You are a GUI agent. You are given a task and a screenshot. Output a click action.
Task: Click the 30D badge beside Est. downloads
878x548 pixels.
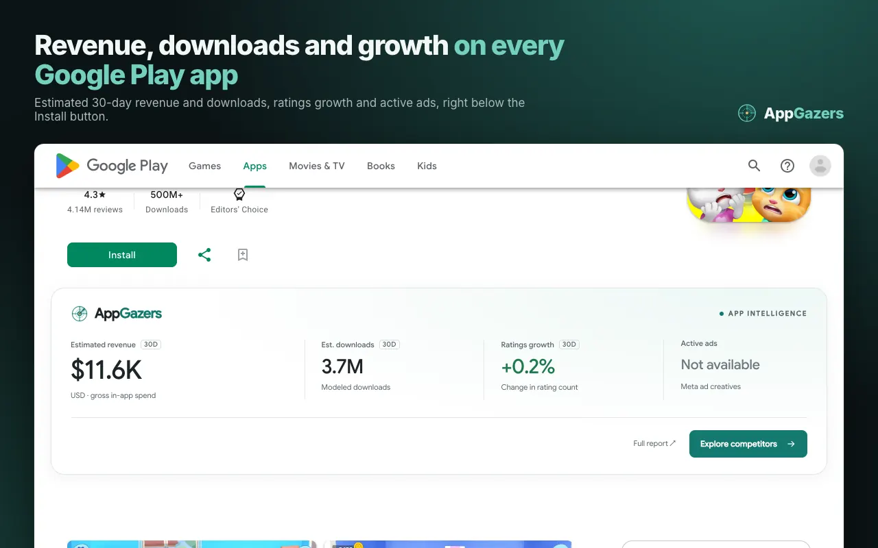pos(390,345)
